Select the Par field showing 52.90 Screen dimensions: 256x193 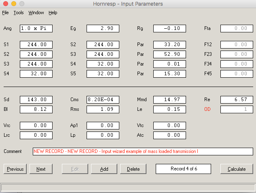169,54
